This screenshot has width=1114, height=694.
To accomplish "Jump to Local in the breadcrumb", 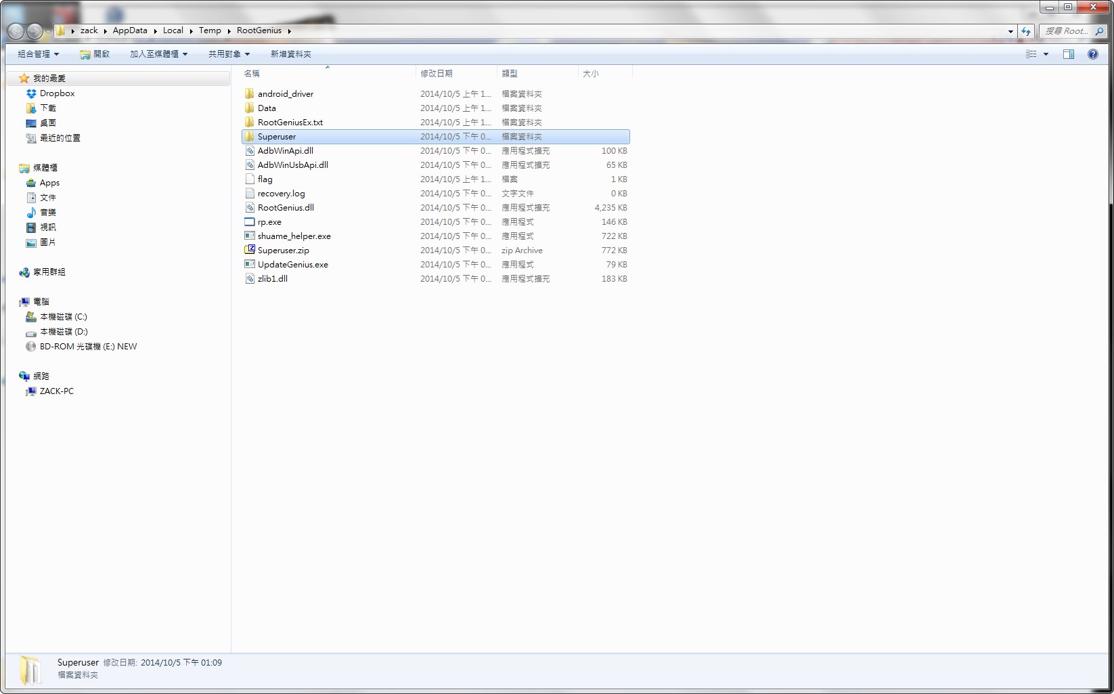I will (x=173, y=30).
